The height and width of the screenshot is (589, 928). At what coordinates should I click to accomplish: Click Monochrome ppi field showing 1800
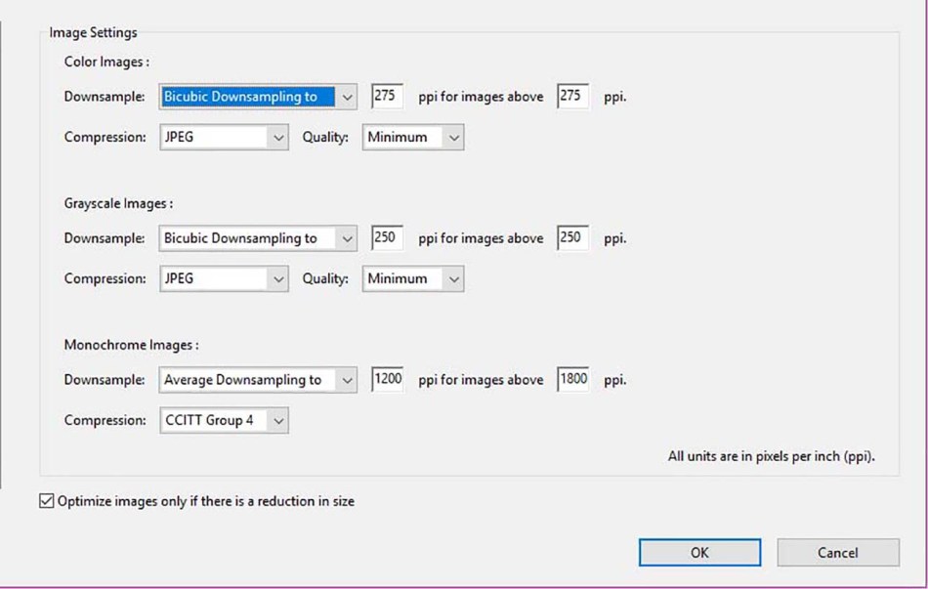coord(572,379)
